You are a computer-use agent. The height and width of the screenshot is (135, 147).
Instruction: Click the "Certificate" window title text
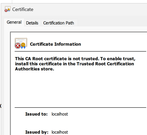pos(23,9)
